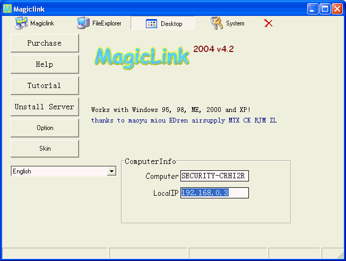Click the MagicLink logo graphic

pos(141,55)
